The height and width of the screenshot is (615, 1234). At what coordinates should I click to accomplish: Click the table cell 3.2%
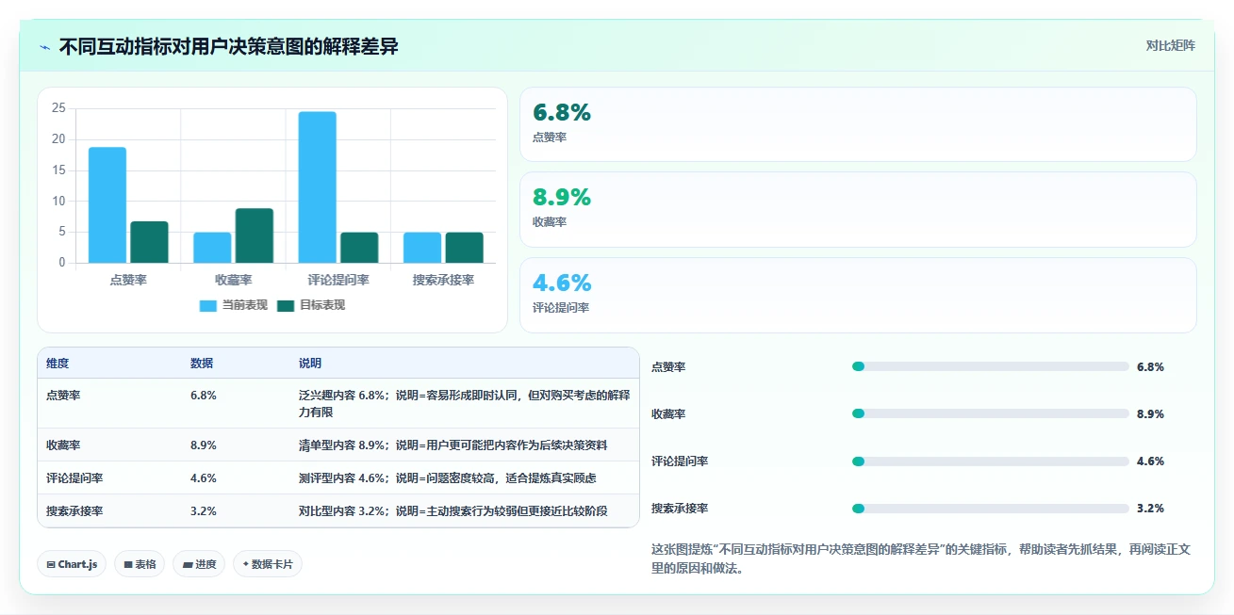point(204,510)
